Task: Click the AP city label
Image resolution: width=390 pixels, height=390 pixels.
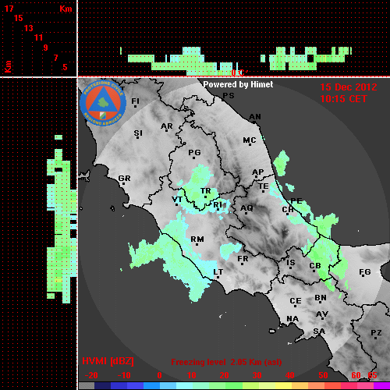Action: tap(257, 172)
